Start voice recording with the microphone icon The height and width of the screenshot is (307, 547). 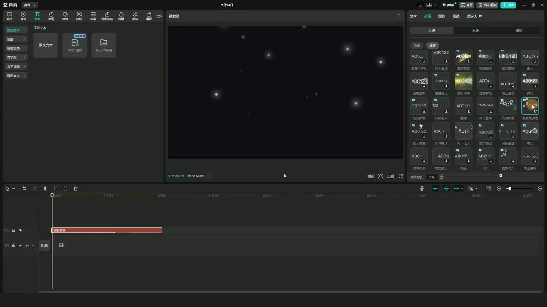click(422, 188)
